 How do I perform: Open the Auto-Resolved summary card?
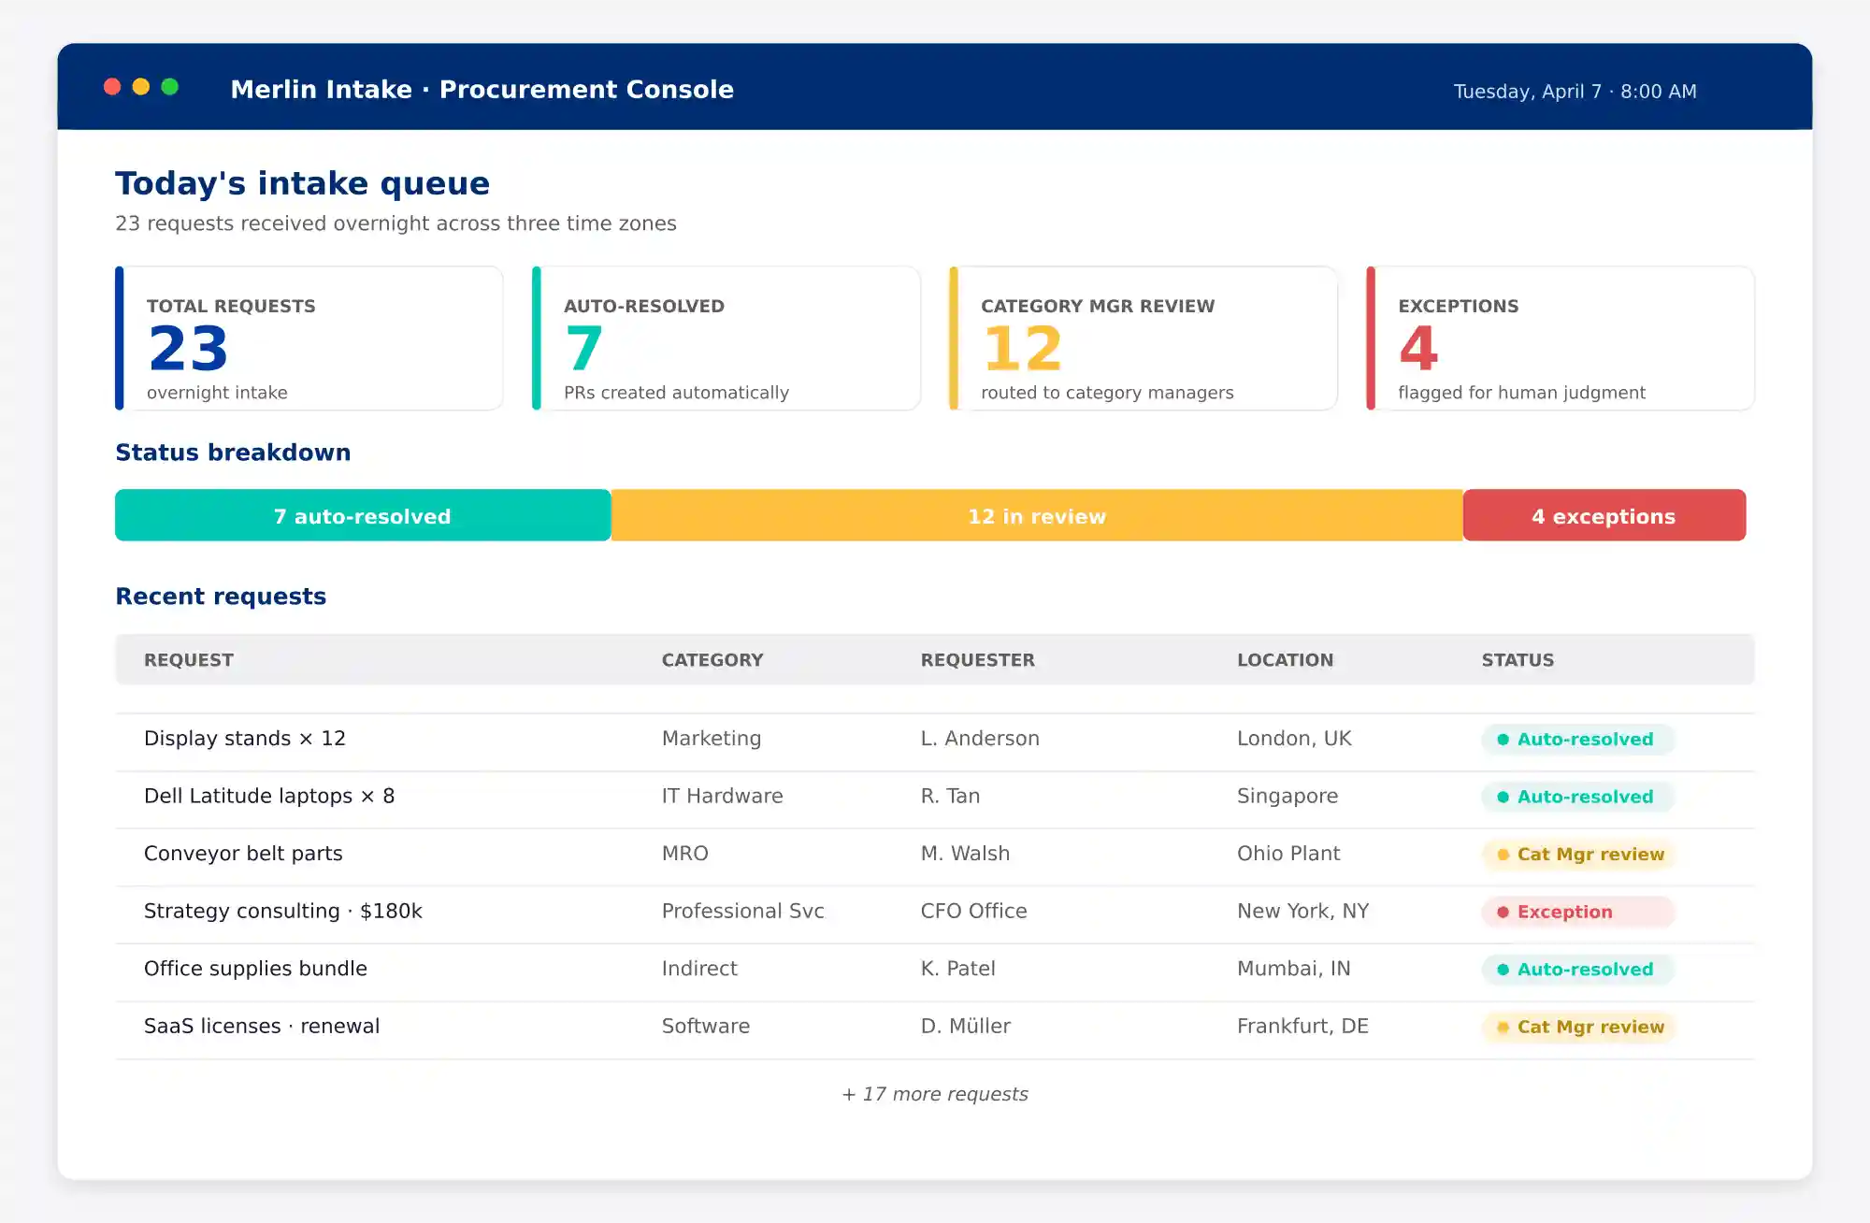(726, 339)
